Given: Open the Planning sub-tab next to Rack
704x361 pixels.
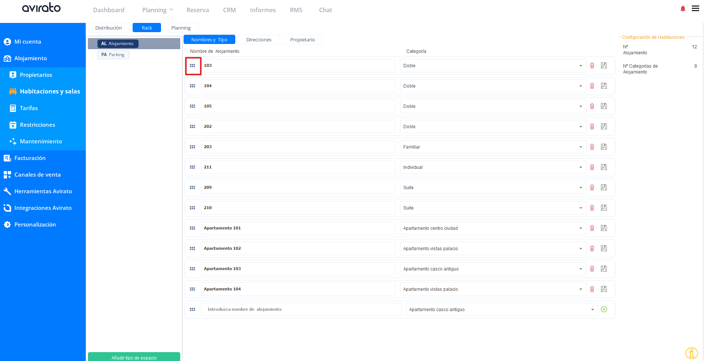Looking at the screenshot, I should [x=181, y=28].
